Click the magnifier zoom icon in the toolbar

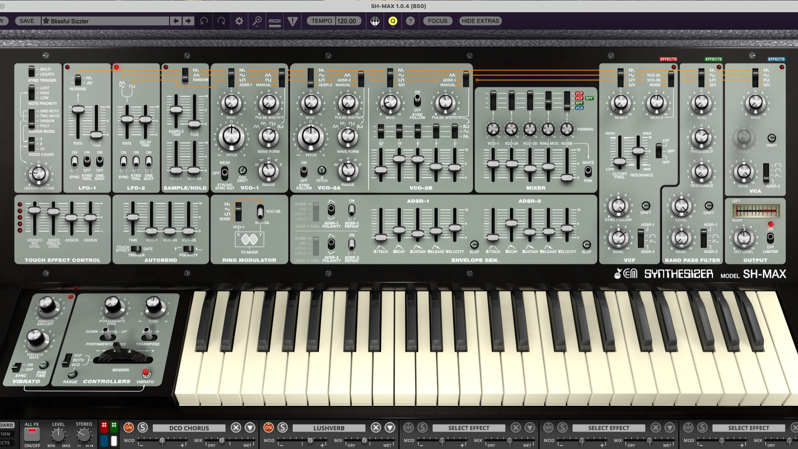click(x=256, y=21)
